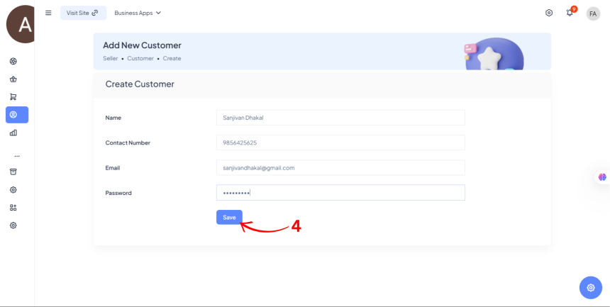Click the shopping basket sidebar icon
This screenshot has height=307, width=610.
13,79
